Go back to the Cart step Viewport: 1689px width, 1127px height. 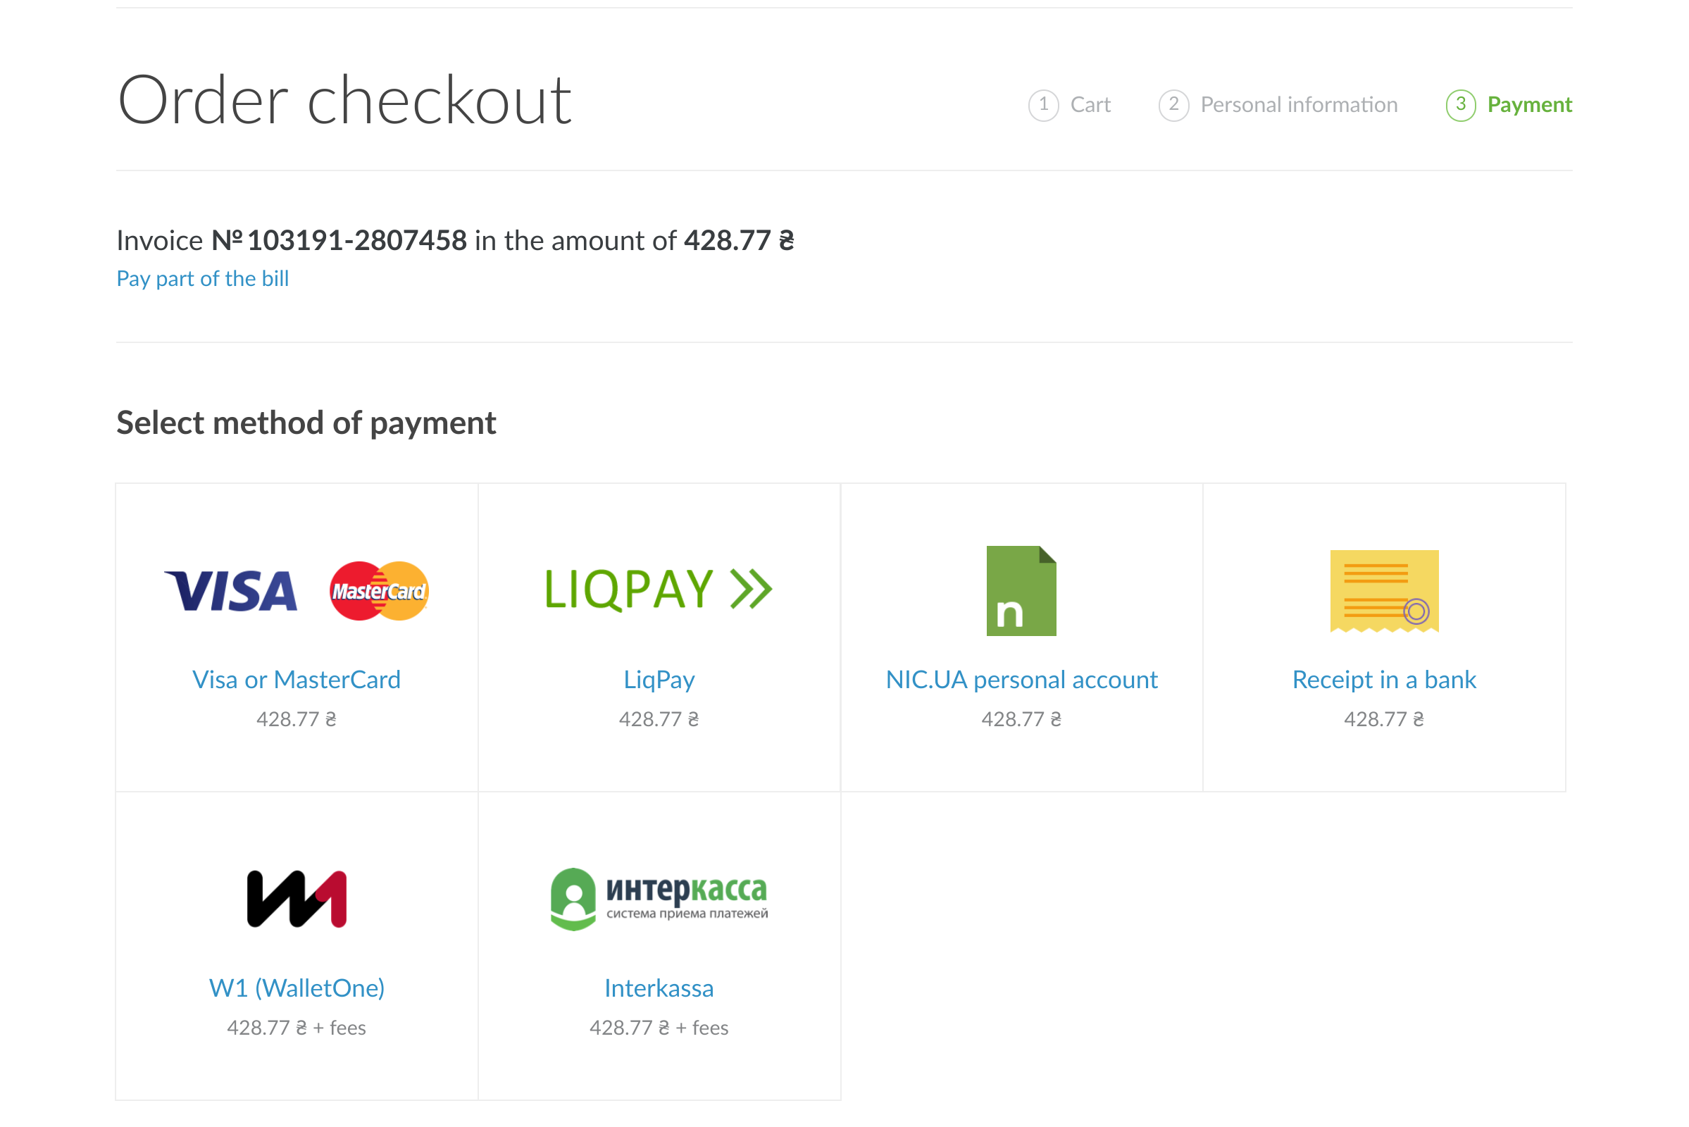[1090, 105]
